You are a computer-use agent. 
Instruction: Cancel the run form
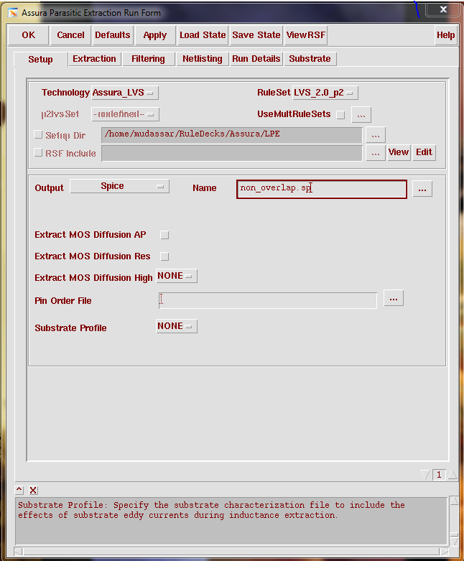(70, 35)
